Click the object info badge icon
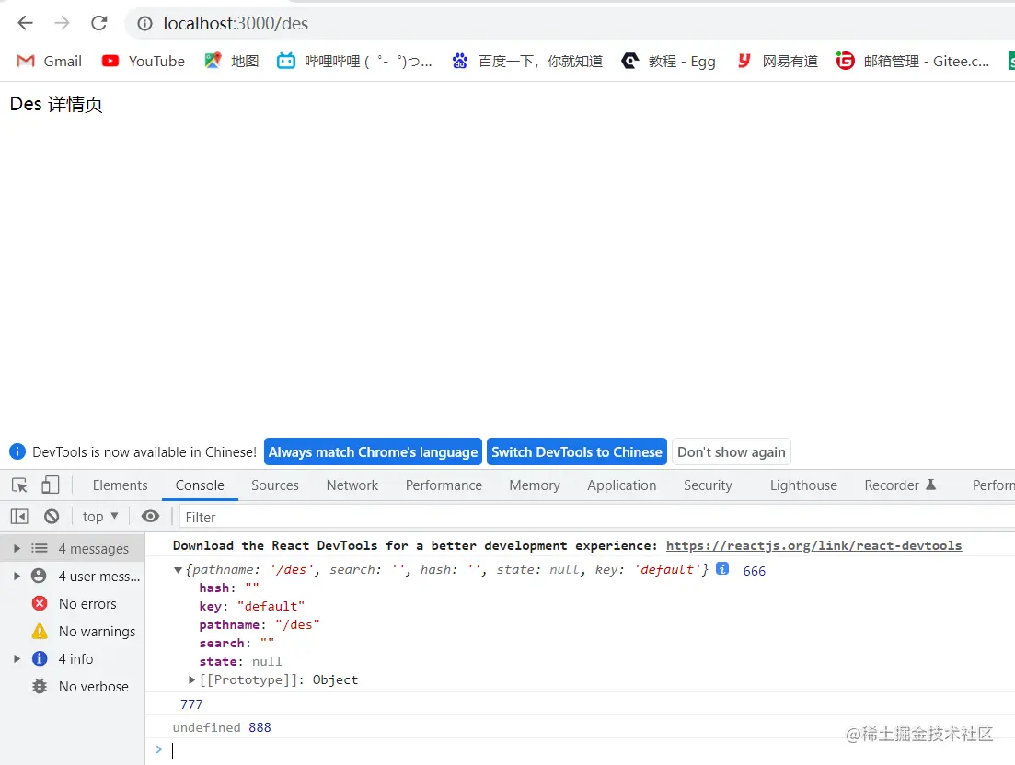 [x=722, y=568]
